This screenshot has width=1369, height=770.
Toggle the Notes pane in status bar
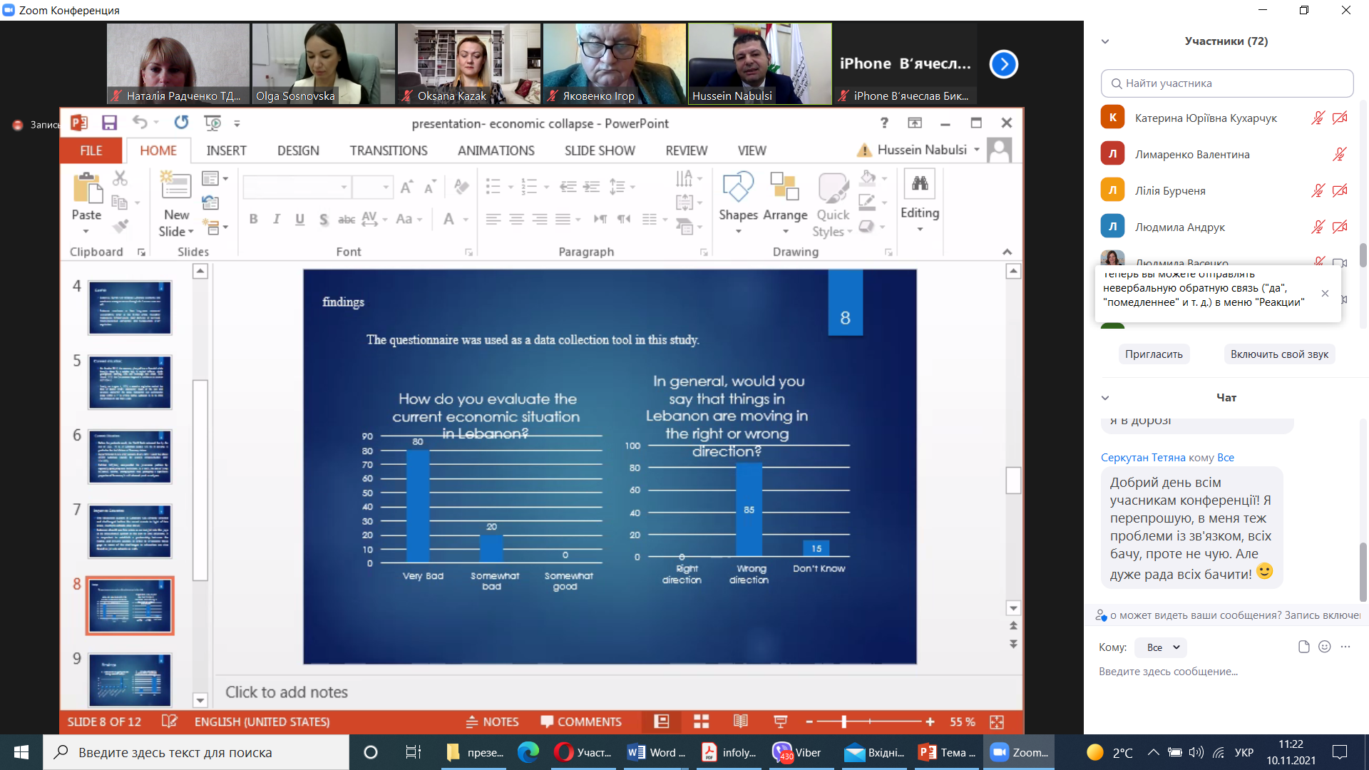(492, 722)
